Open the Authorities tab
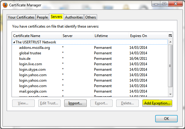The image size is (185, 129). click(x=74, y=17)
